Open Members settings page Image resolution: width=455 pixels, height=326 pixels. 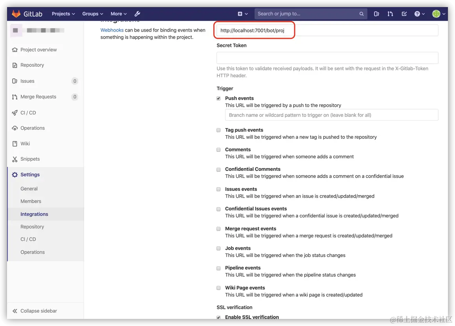tap(31, 201)
